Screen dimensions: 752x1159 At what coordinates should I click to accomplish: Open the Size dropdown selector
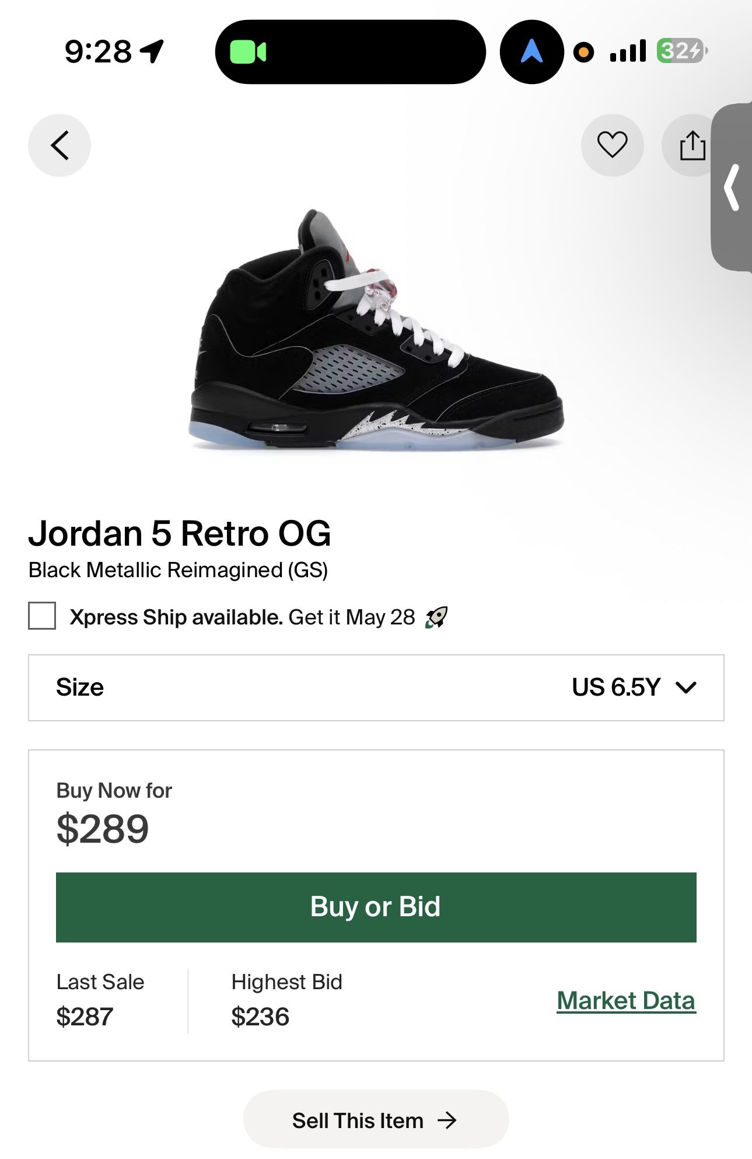(x=376, y=687)
